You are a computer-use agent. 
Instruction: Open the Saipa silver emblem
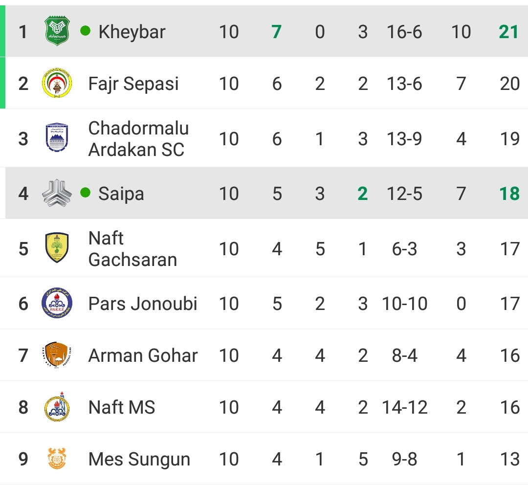[57, 193]
